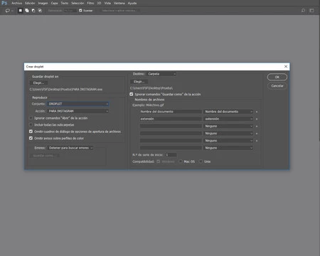Open the Nombre del documento naming dropdown
The image size is (320, 256).
(228, 112)
